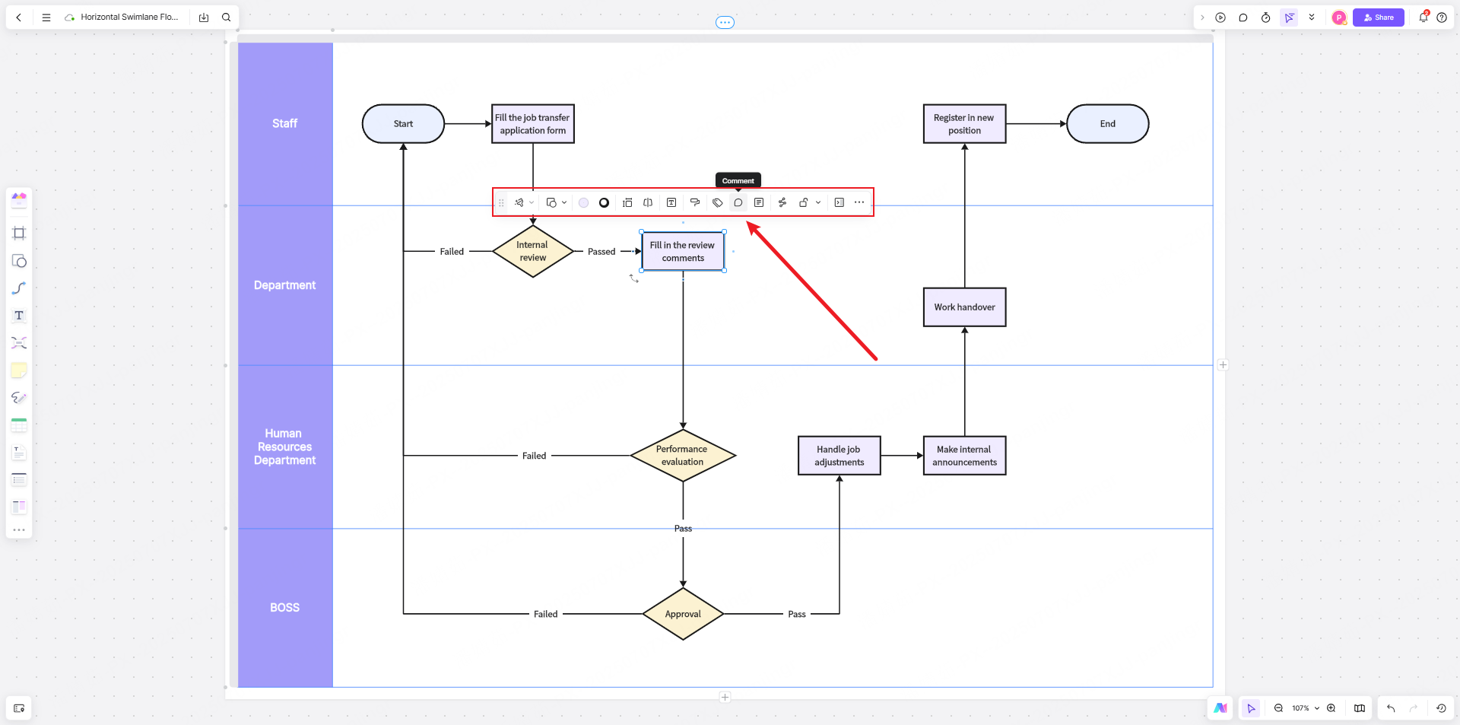Open the AI assistant icon bottom right
The height and width of the screenshot is (725, 1460).
[x=1220, y=708]
